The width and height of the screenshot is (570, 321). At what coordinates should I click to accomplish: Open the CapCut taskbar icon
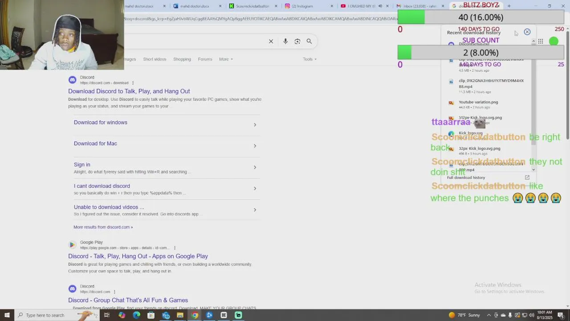[x=224, y=315]
